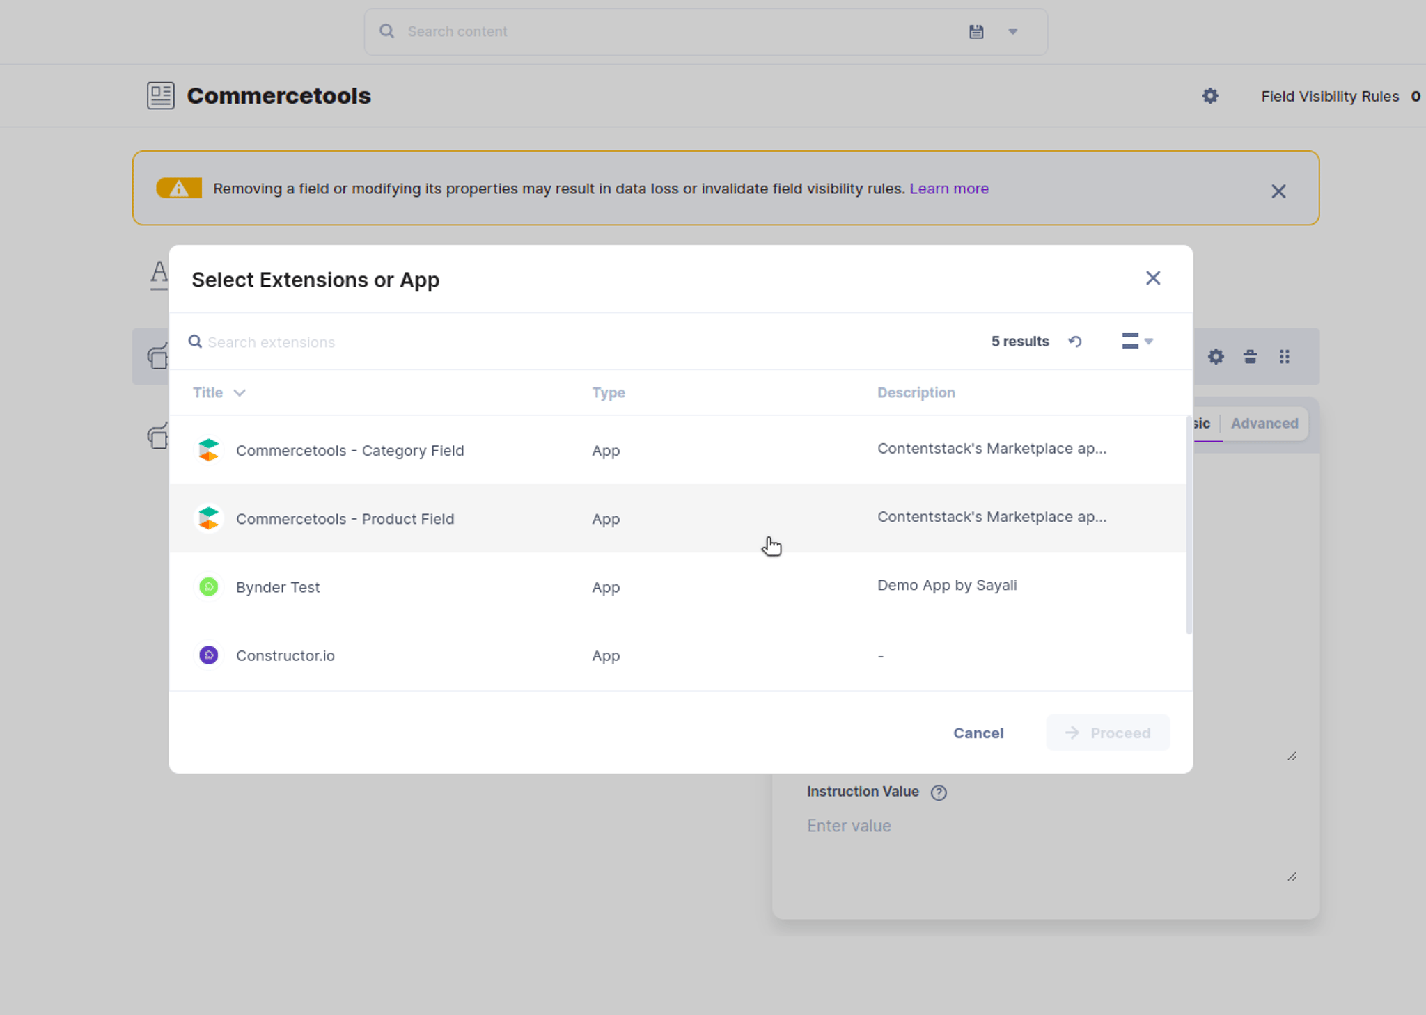1426x1015 pixels.
Task: Click the Constructor.io purple app icon
Action: [x=209, y=655]
